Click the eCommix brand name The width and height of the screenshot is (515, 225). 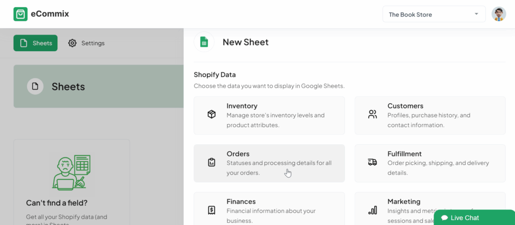(50, 14)
